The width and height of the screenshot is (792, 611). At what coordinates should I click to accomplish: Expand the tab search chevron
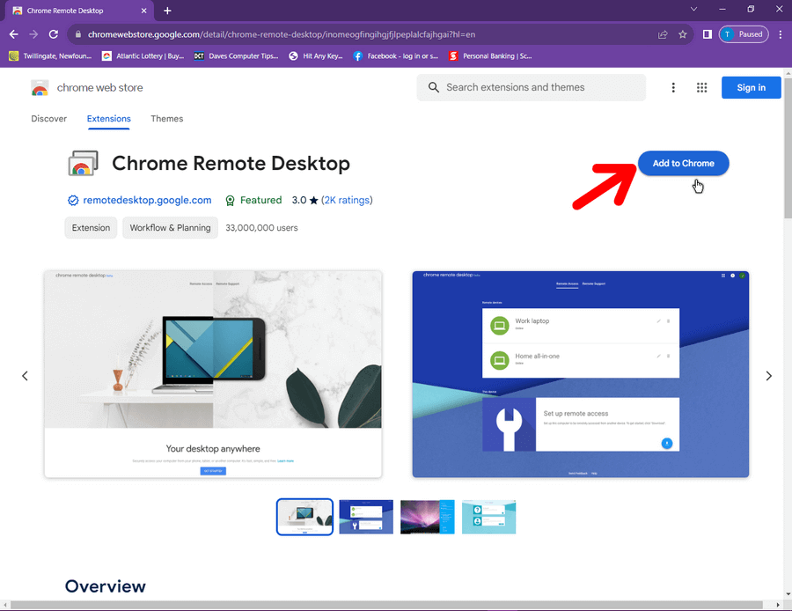click(694, 9)
